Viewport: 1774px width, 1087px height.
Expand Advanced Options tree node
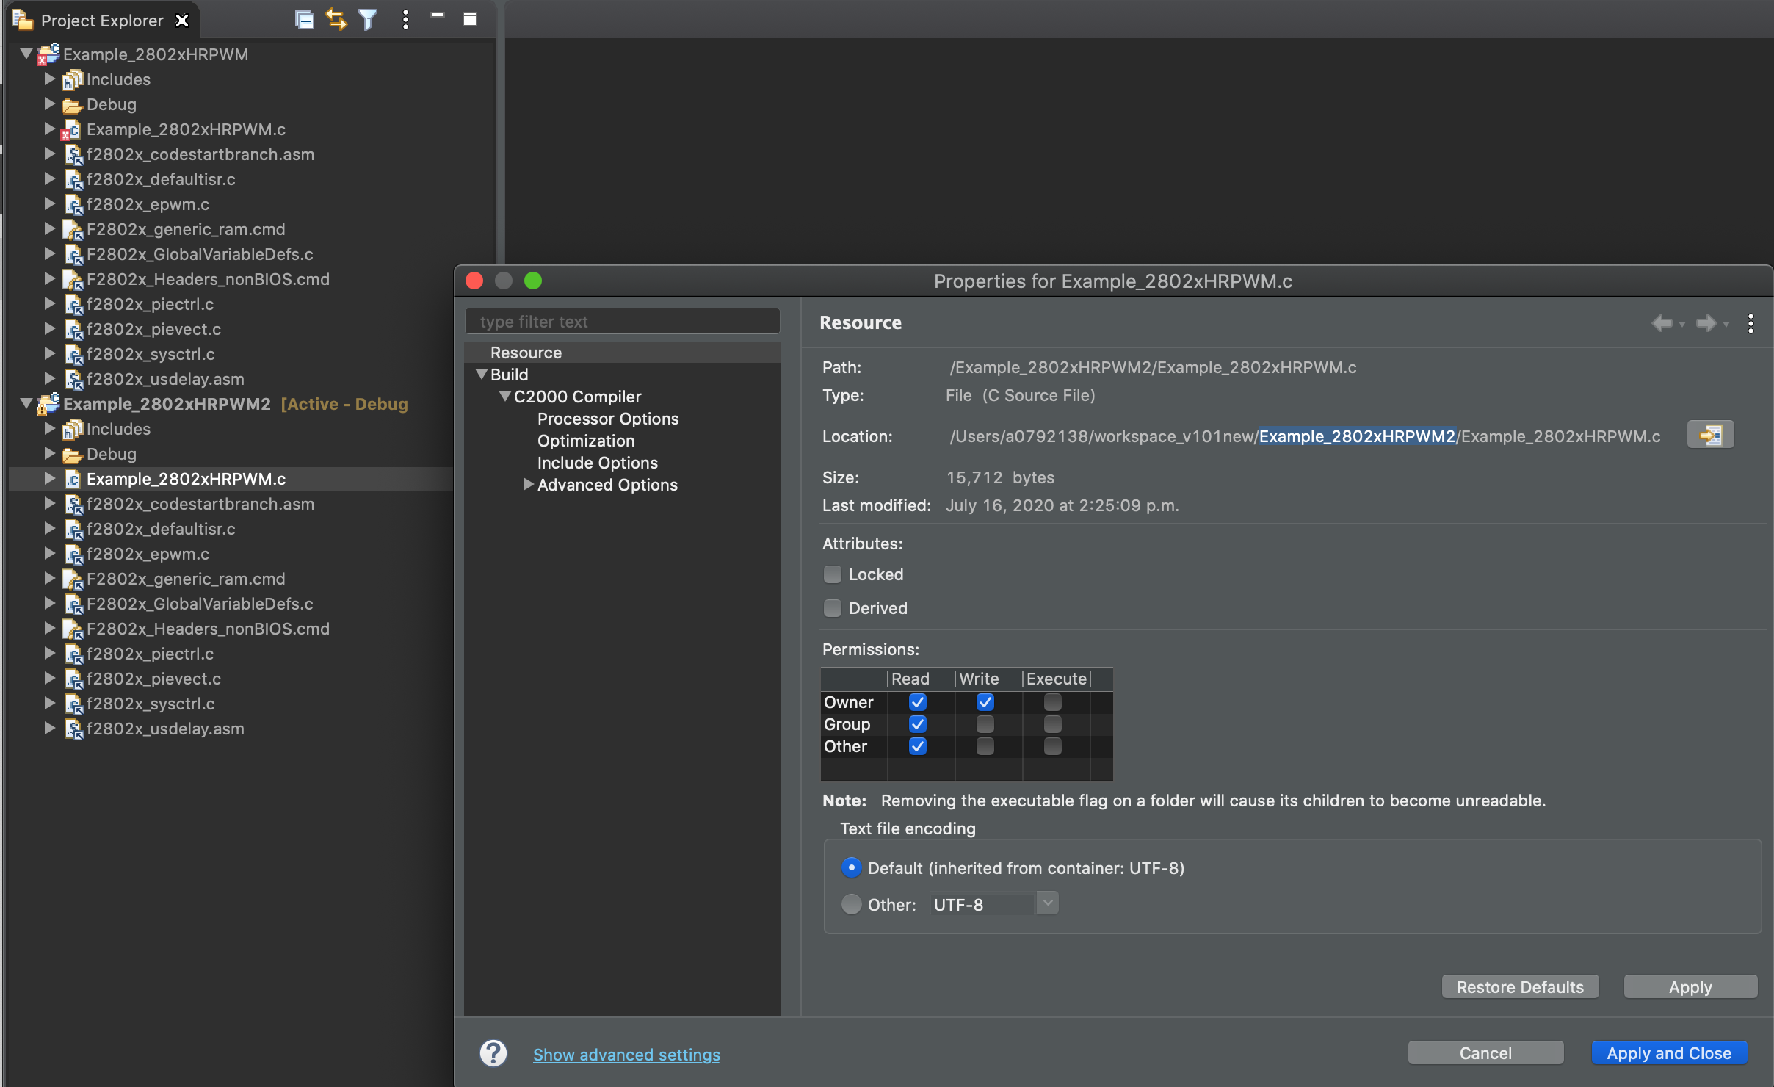[x=528, y=485]
